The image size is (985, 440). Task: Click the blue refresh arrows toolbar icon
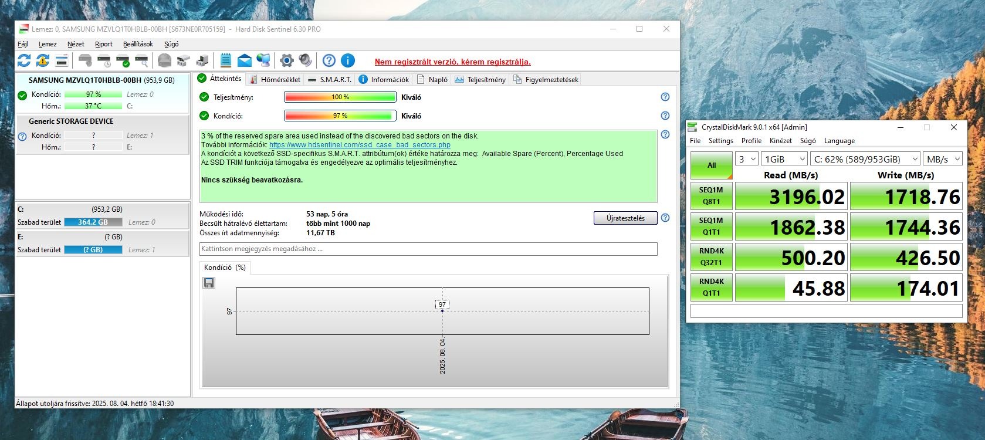click(24, 60)
